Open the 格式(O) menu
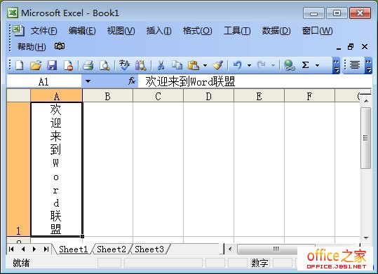Image resolution: width=378 pixels, height=274 pixels. pos(197,31)
